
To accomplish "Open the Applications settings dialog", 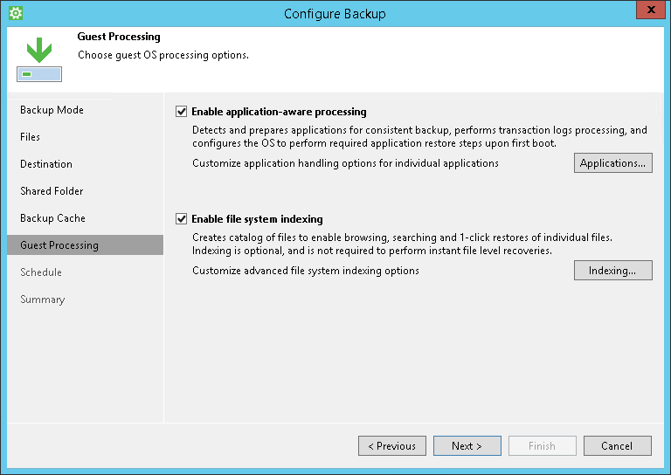I will (612, 163).
